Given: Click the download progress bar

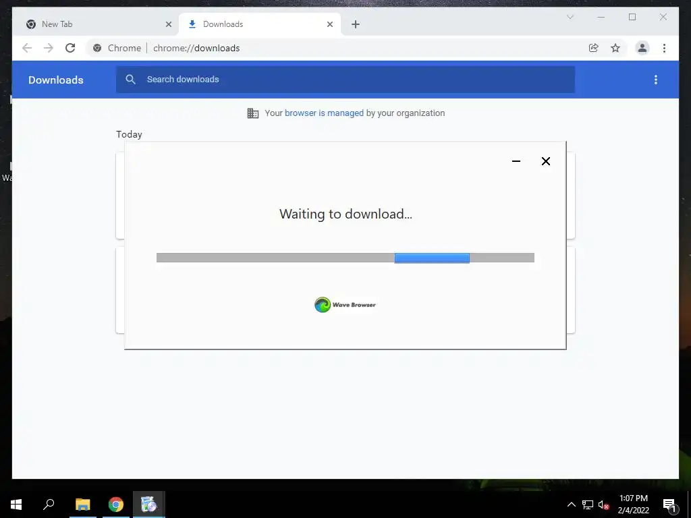Looking at the screenshot, I should pos(345,258).
